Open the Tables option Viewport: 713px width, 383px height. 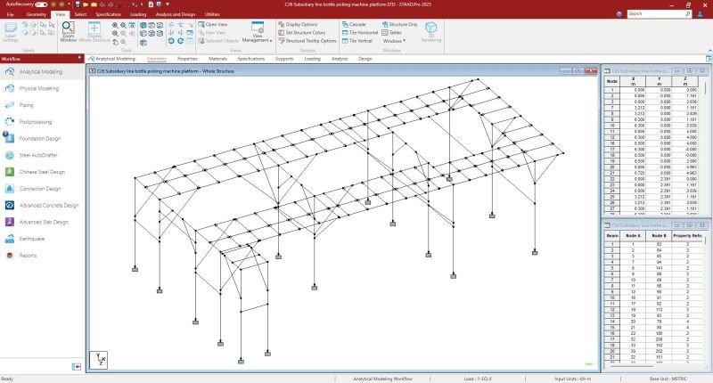pyautogui.click(x=391, y=33)
